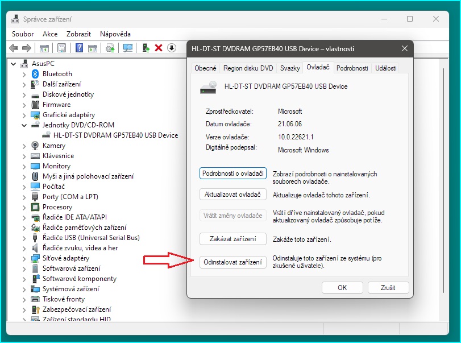
Task: Click the Počítač computer icon
Action: pos(35,187)
